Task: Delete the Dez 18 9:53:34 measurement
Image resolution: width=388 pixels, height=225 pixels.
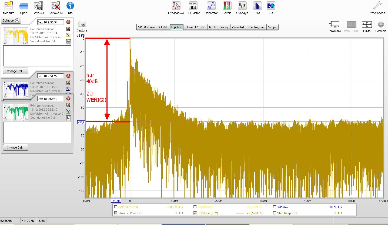Action: click(x=68, y=22)
